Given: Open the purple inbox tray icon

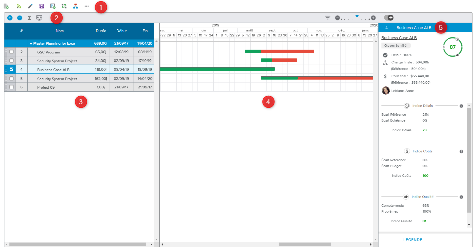Looking at the screenshot, I should [42, 6].
